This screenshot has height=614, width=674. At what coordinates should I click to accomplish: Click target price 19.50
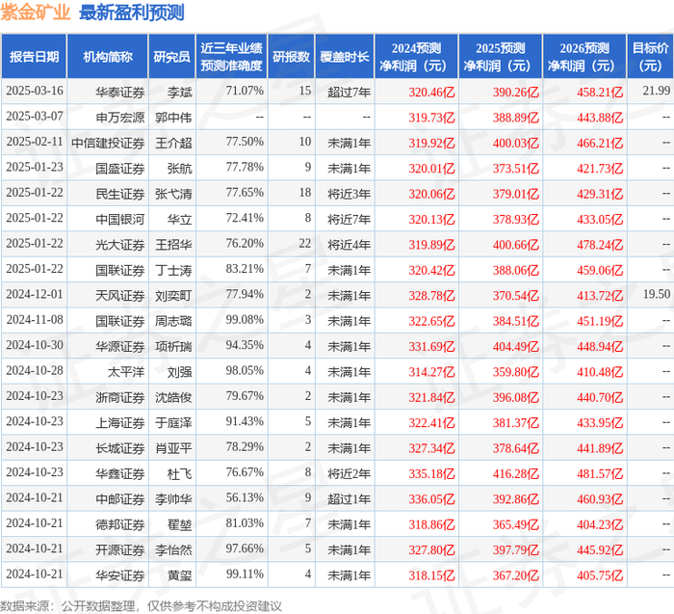tap(657, 294)
